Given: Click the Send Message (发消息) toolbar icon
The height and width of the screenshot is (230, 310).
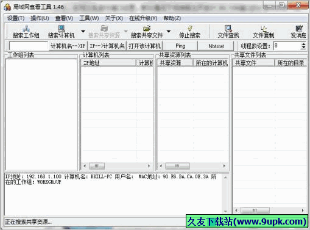Looking at the screenshot, I should pyautogui.click(x=298, y=32).
